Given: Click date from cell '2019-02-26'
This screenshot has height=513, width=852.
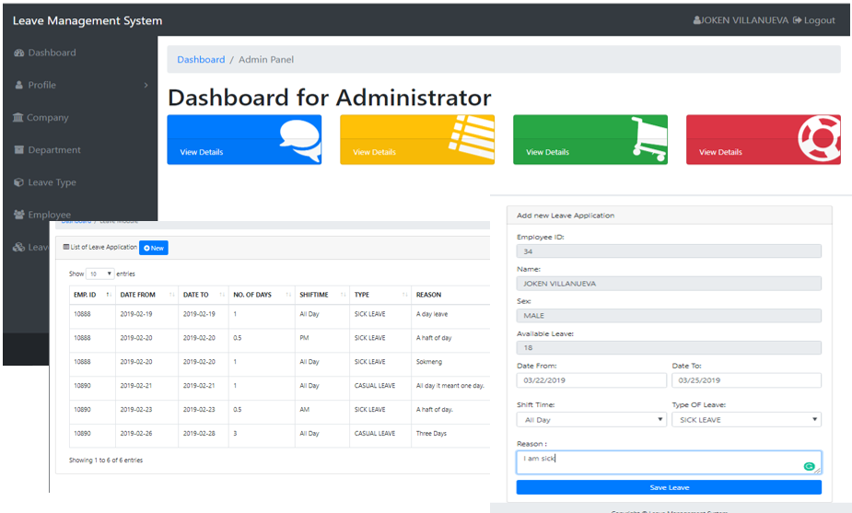Looking at the screenshot, I should click(135, 434).
